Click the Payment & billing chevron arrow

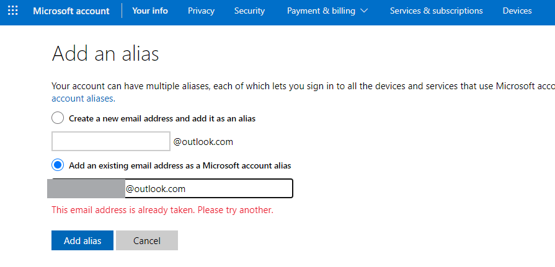click(x=363, y=11)
